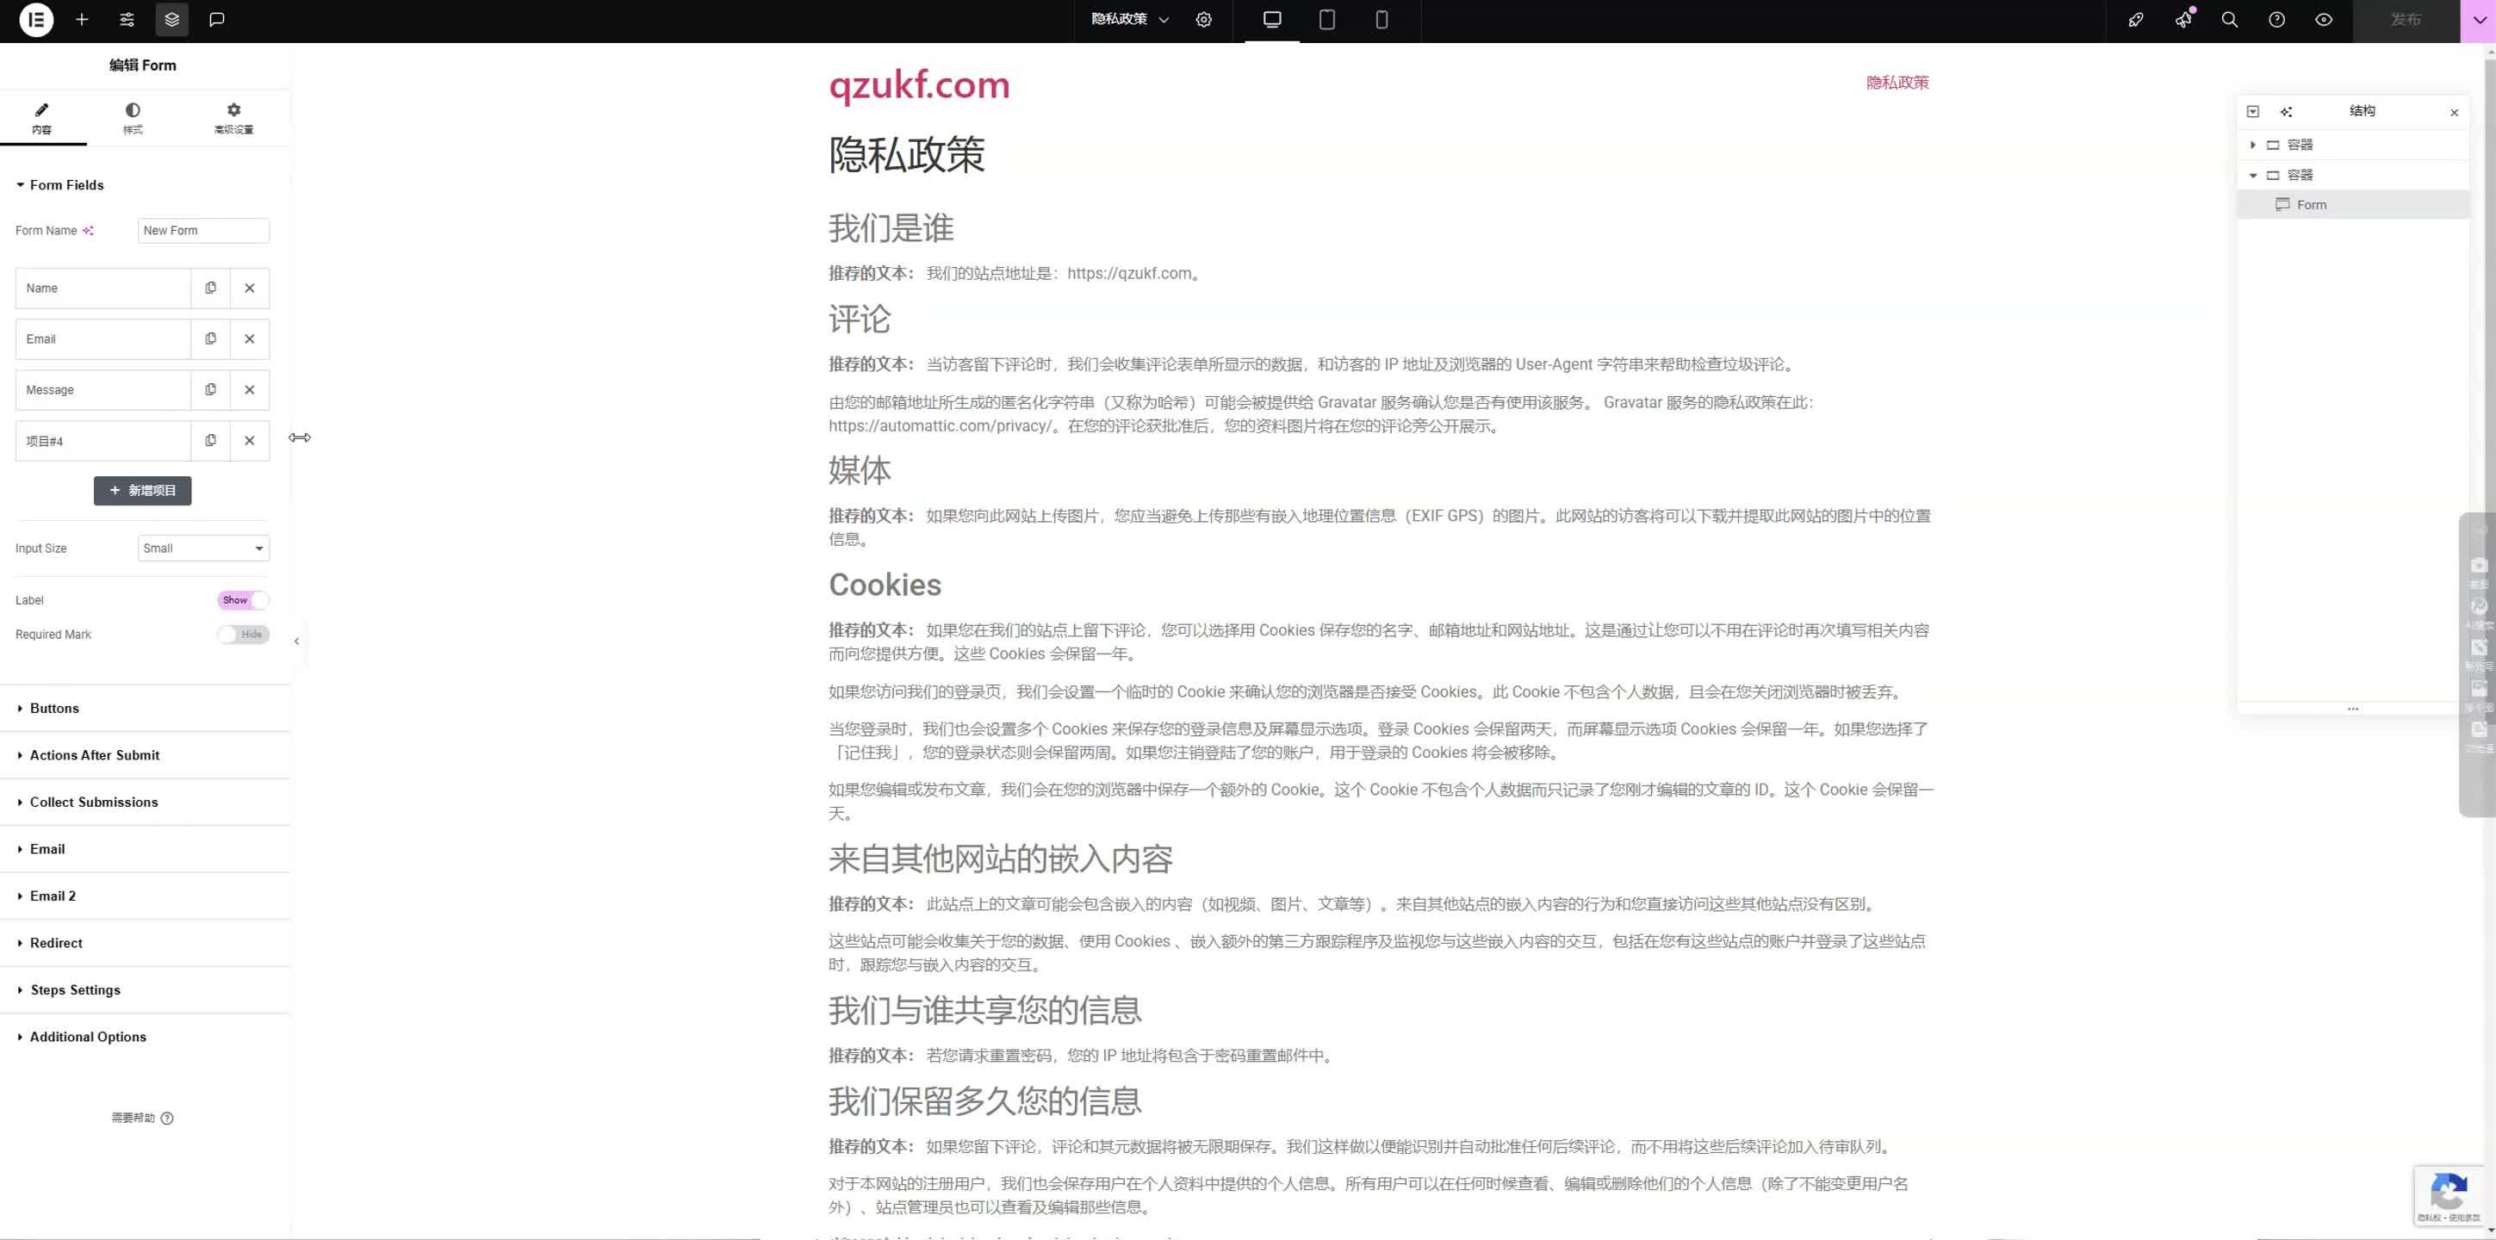Image resolution: width=2496 pixels, height=1240 pixels.
Task: Open the Input Size dropdown
Action: [202, 548]
